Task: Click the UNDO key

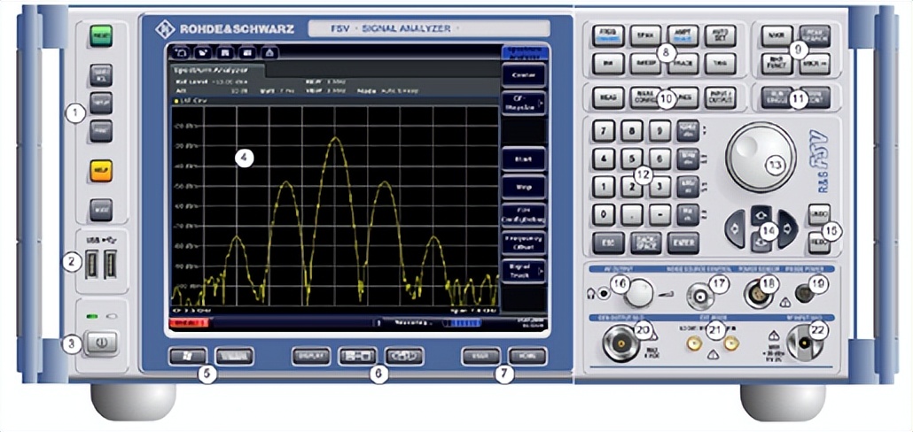Action: click(819, 214)
